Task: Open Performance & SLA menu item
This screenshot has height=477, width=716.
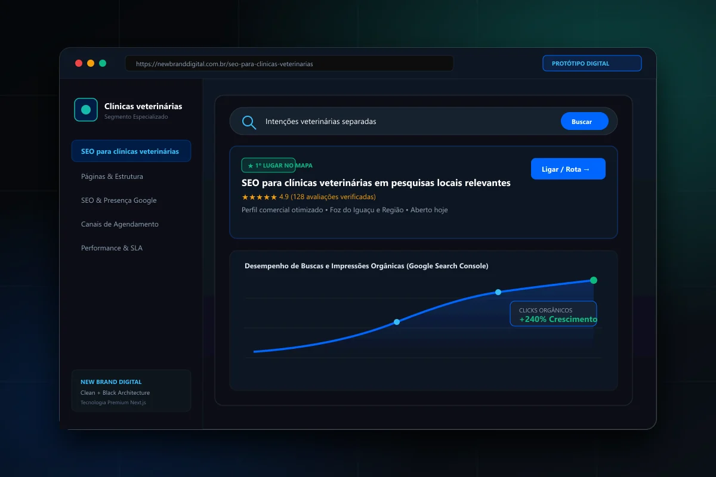Action: pos(112,248)
